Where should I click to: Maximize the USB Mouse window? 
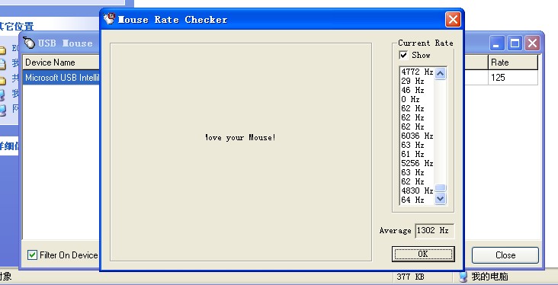(x=515, y=43)
